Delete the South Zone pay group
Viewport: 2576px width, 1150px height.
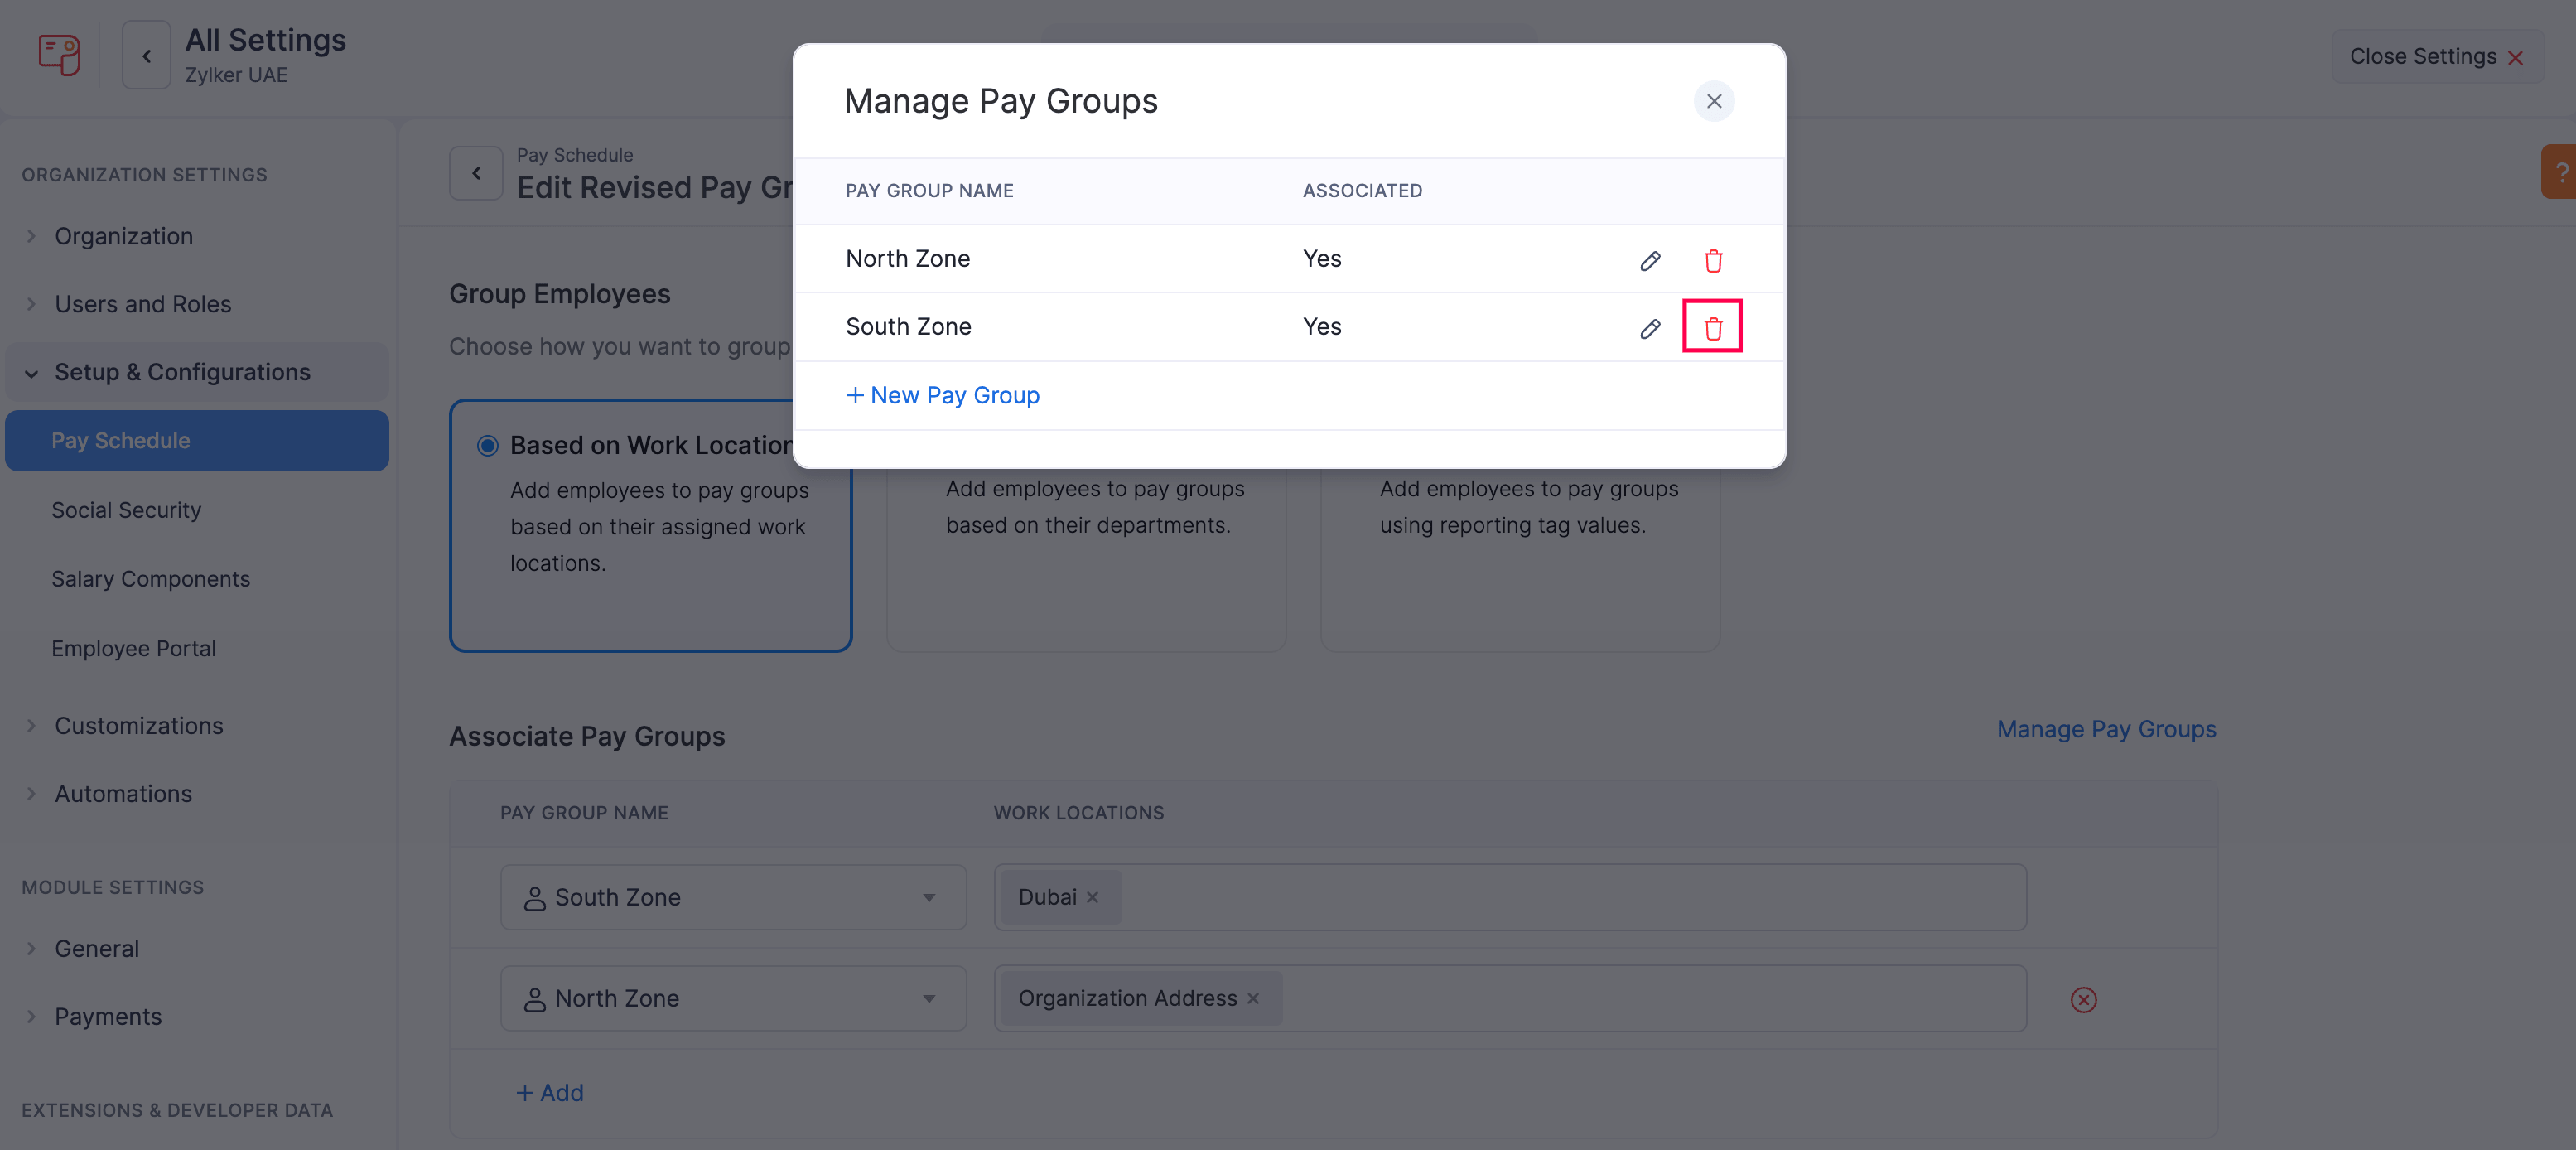coord(1713,327)
